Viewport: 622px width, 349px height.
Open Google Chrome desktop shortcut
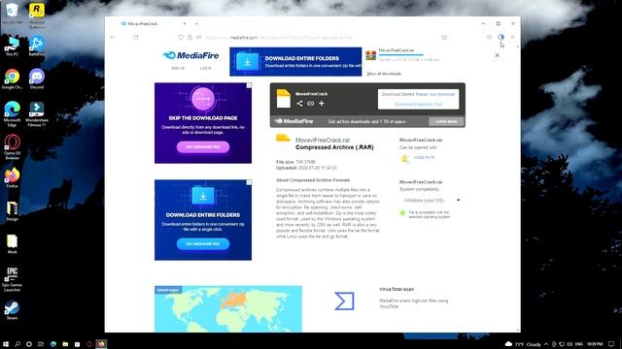[x=12, y=79]
